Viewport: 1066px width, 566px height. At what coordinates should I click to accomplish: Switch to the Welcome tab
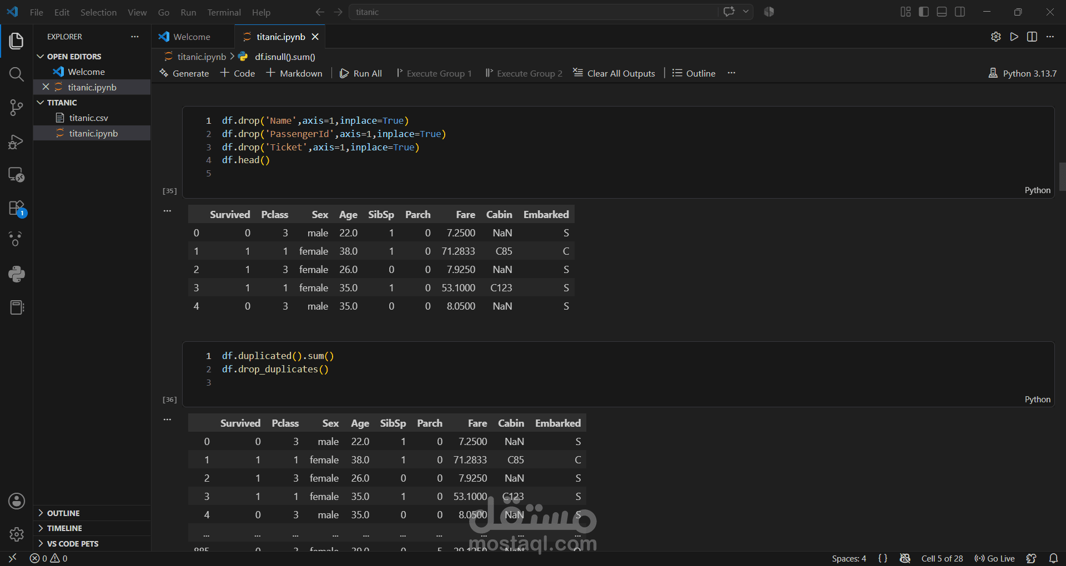pyautogui.click(x=192, y=37)
